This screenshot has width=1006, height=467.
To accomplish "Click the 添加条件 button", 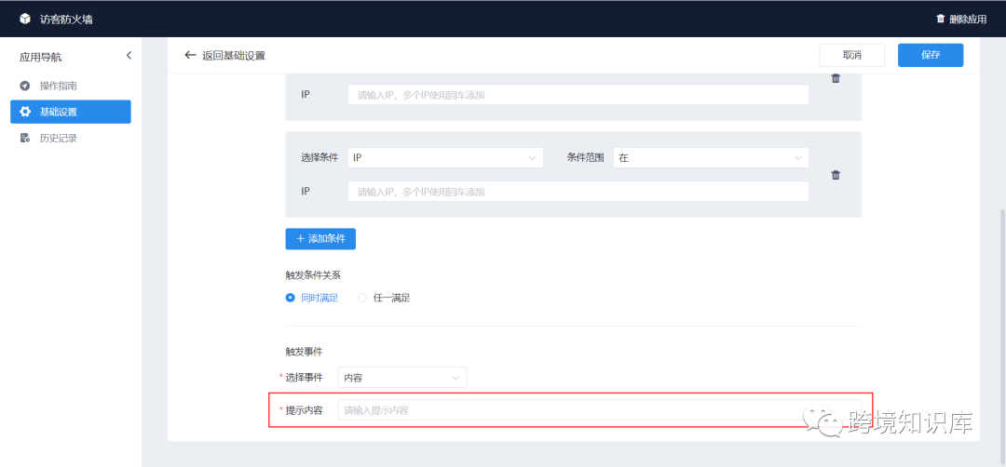I will (320, 238).
